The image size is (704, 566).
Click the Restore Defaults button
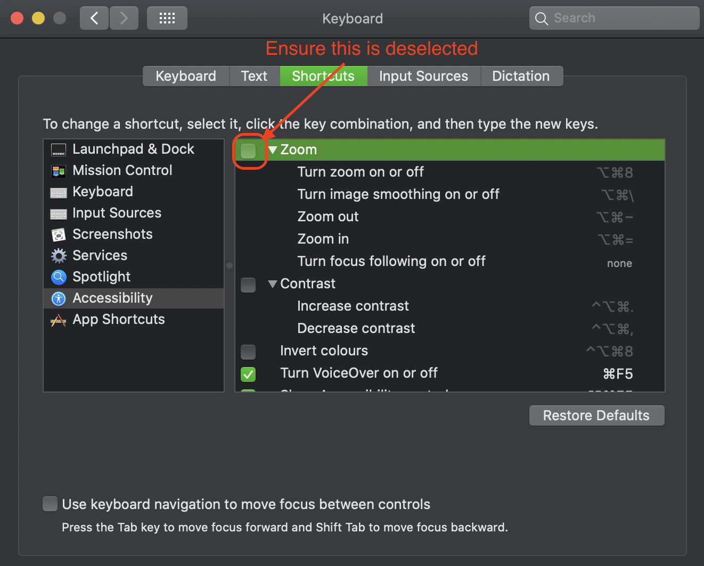pyautogui.click(x=596, y=415)
